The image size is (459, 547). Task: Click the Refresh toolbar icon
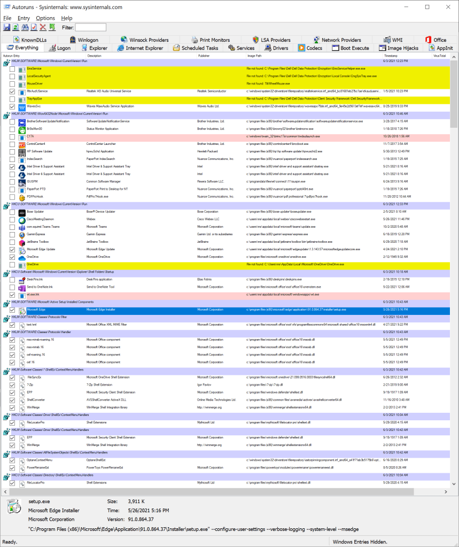[15, 27]
